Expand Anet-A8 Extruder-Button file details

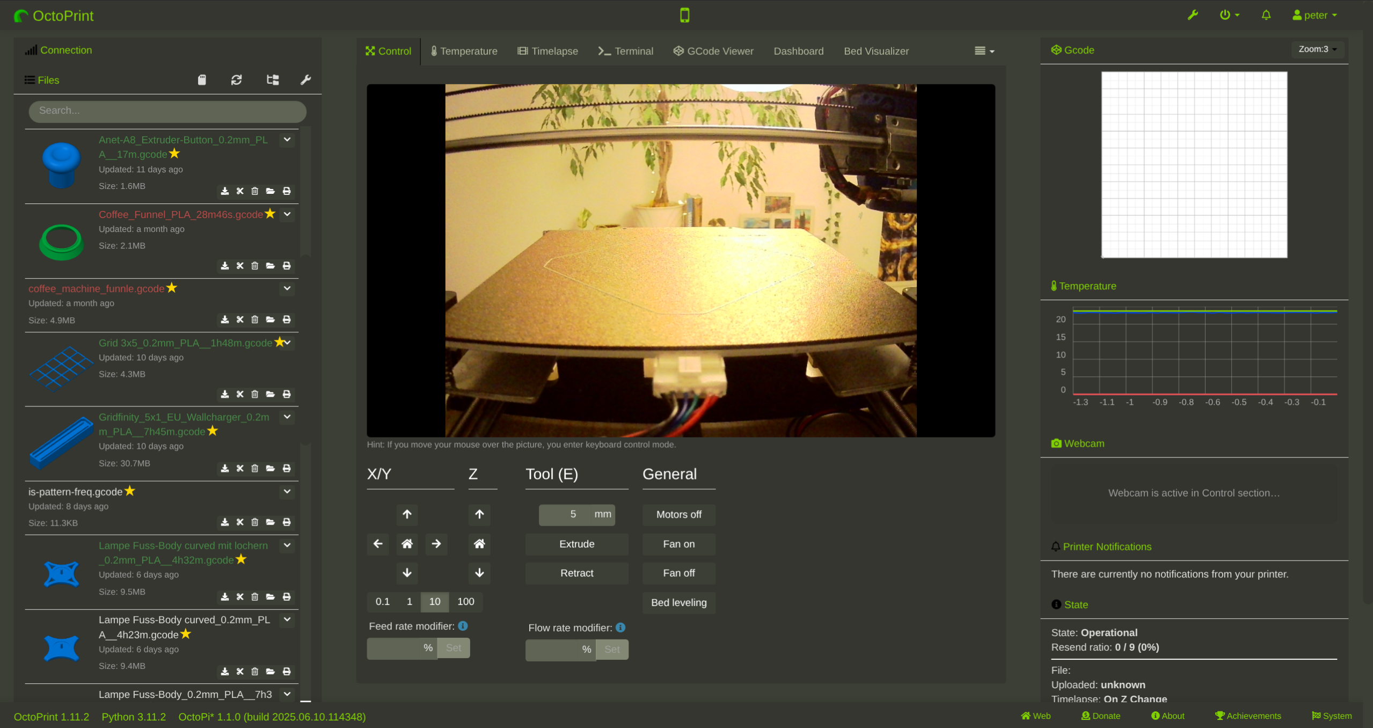[x=287, y=140]
